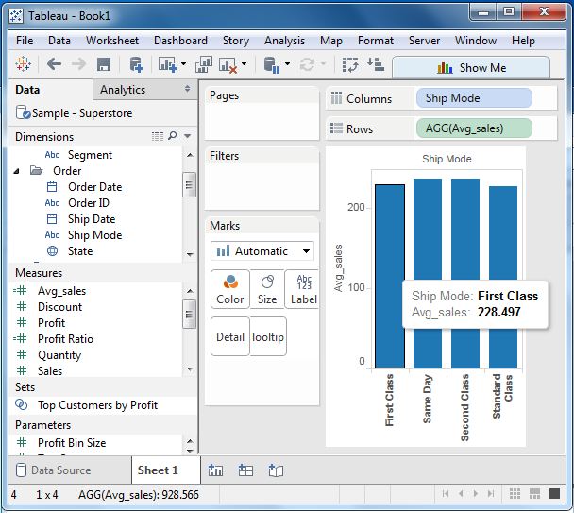Open the Dimensions pane dropdown arrow
The width and height of the screenshot is (574, 513).
(x=188, y=137)
